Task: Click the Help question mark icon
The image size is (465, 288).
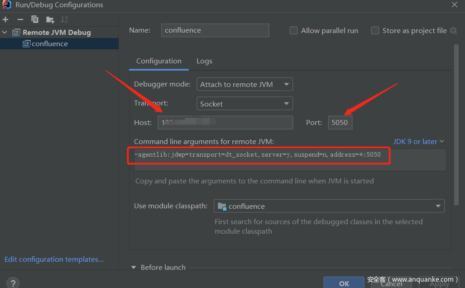Action: coord(13,283)
